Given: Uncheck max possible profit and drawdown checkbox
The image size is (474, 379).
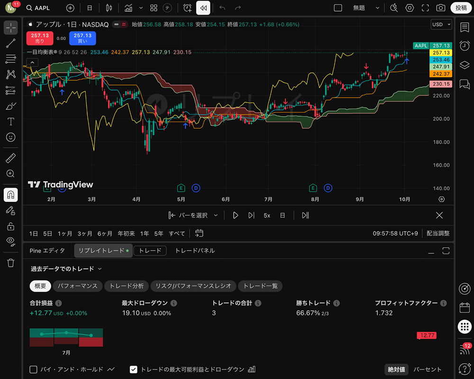Looking at the screenshot, I should [134, 370].
